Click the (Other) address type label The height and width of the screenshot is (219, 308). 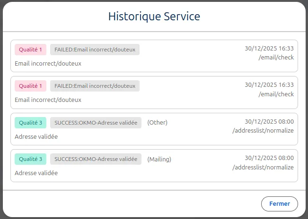tap(157, 123)
